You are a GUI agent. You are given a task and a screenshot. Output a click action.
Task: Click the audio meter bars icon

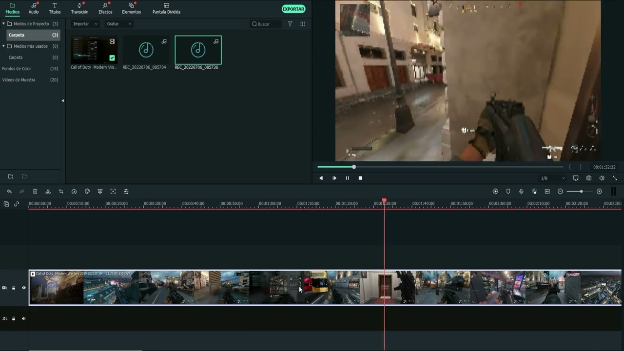[613, 192]
